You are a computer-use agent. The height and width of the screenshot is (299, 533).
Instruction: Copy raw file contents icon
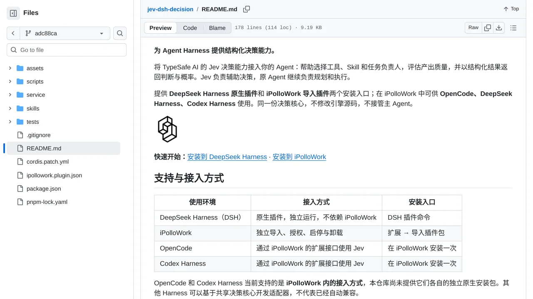(488, 27)
